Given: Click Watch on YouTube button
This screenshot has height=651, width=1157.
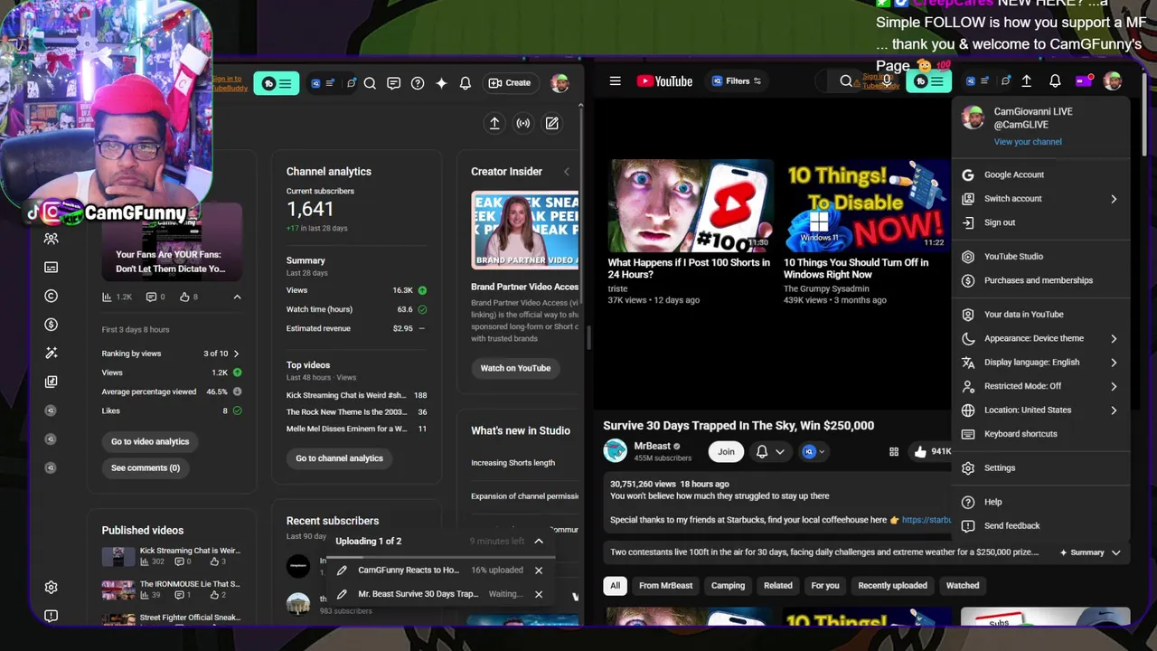Looking at the screenshot, I should pos(515,368).
